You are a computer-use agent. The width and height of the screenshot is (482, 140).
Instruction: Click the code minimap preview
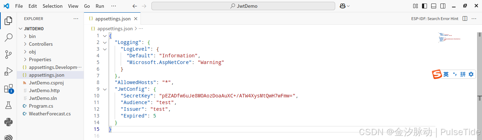coord(451,38)
